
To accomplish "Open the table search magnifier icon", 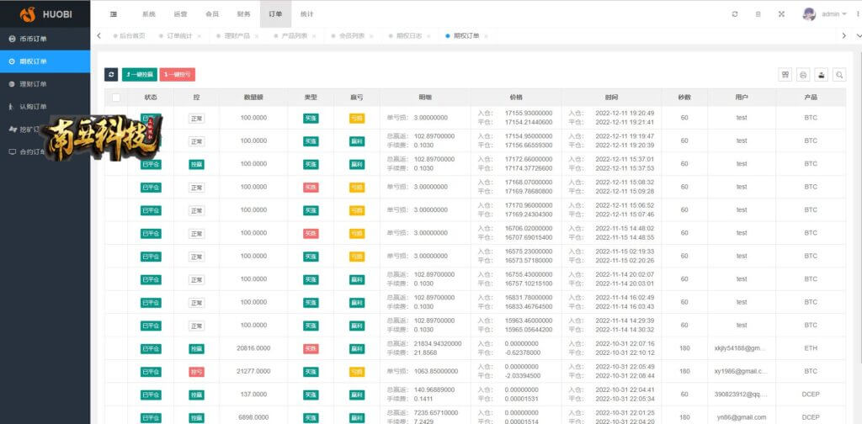I will [x=839, y=75].
